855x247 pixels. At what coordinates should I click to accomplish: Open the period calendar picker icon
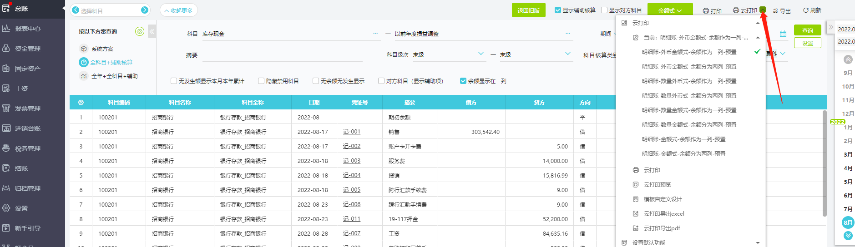pos(783,34)
